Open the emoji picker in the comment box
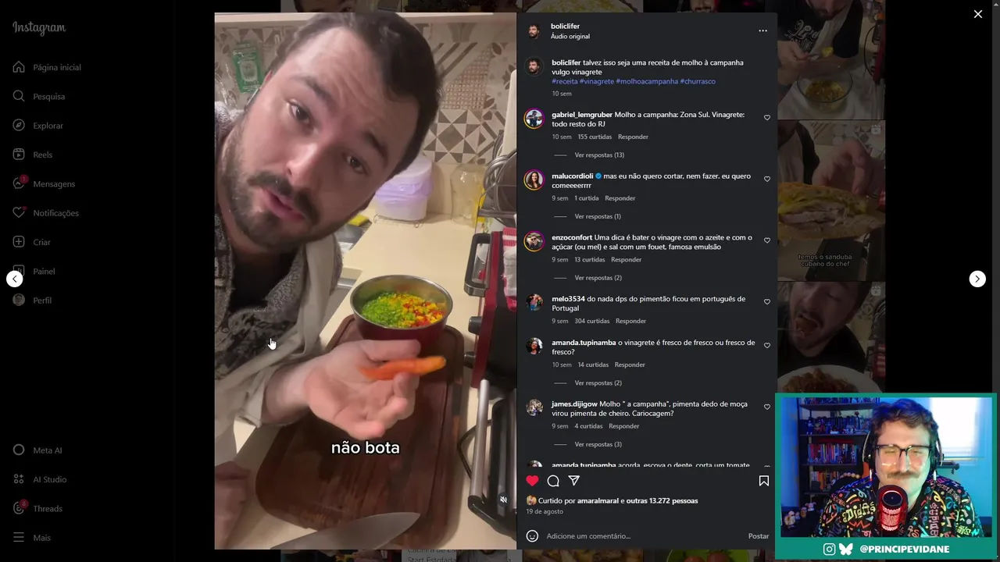1000x562 pixels. tap(532, 536)
